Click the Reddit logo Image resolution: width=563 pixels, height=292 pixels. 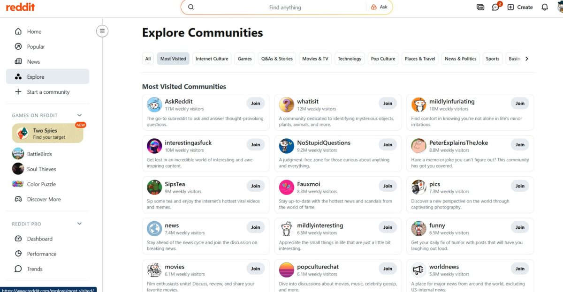coord(20,7)
